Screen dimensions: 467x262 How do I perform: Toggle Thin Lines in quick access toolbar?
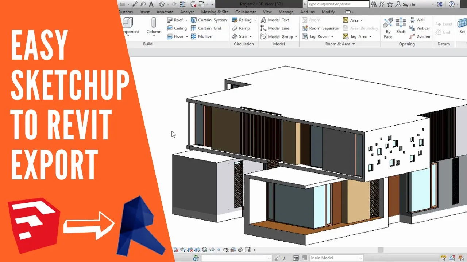click(182, 4)
